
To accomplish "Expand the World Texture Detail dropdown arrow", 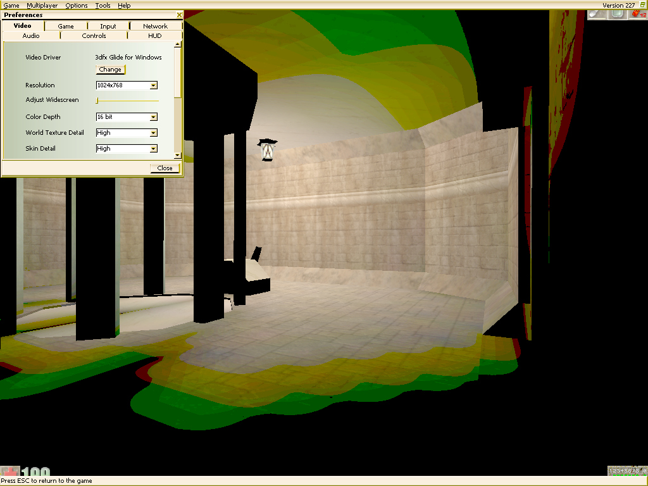I will [153, 133].
